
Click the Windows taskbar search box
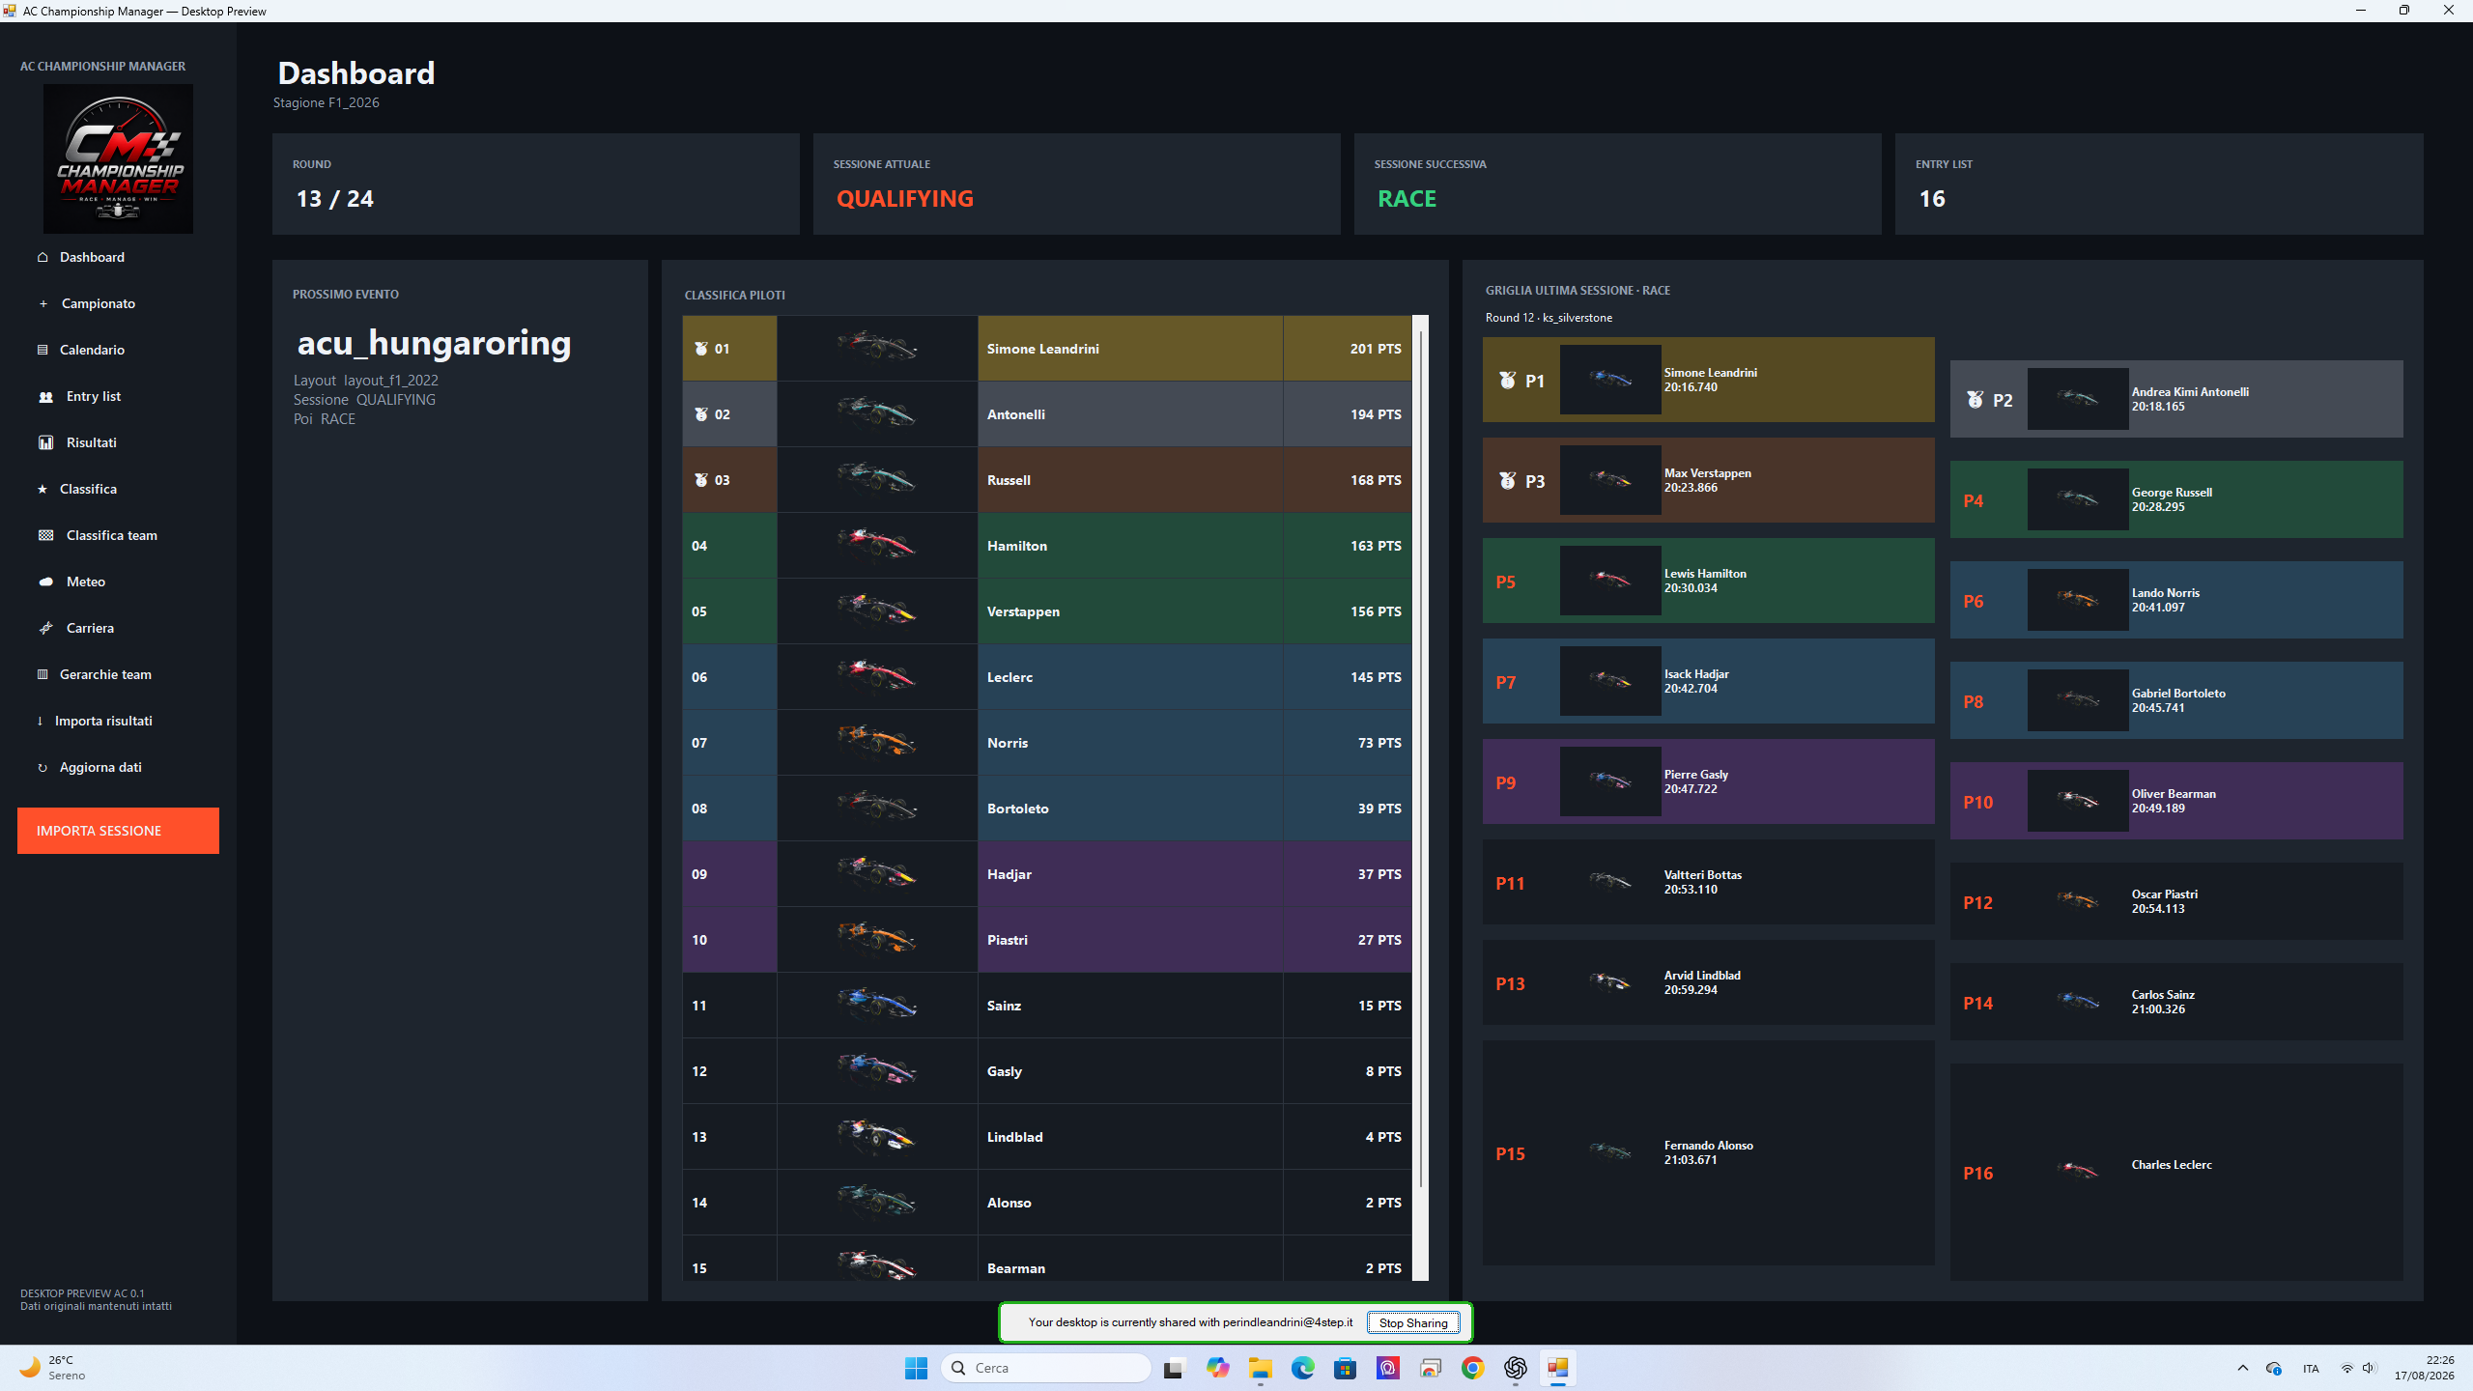point(1045,1368)
